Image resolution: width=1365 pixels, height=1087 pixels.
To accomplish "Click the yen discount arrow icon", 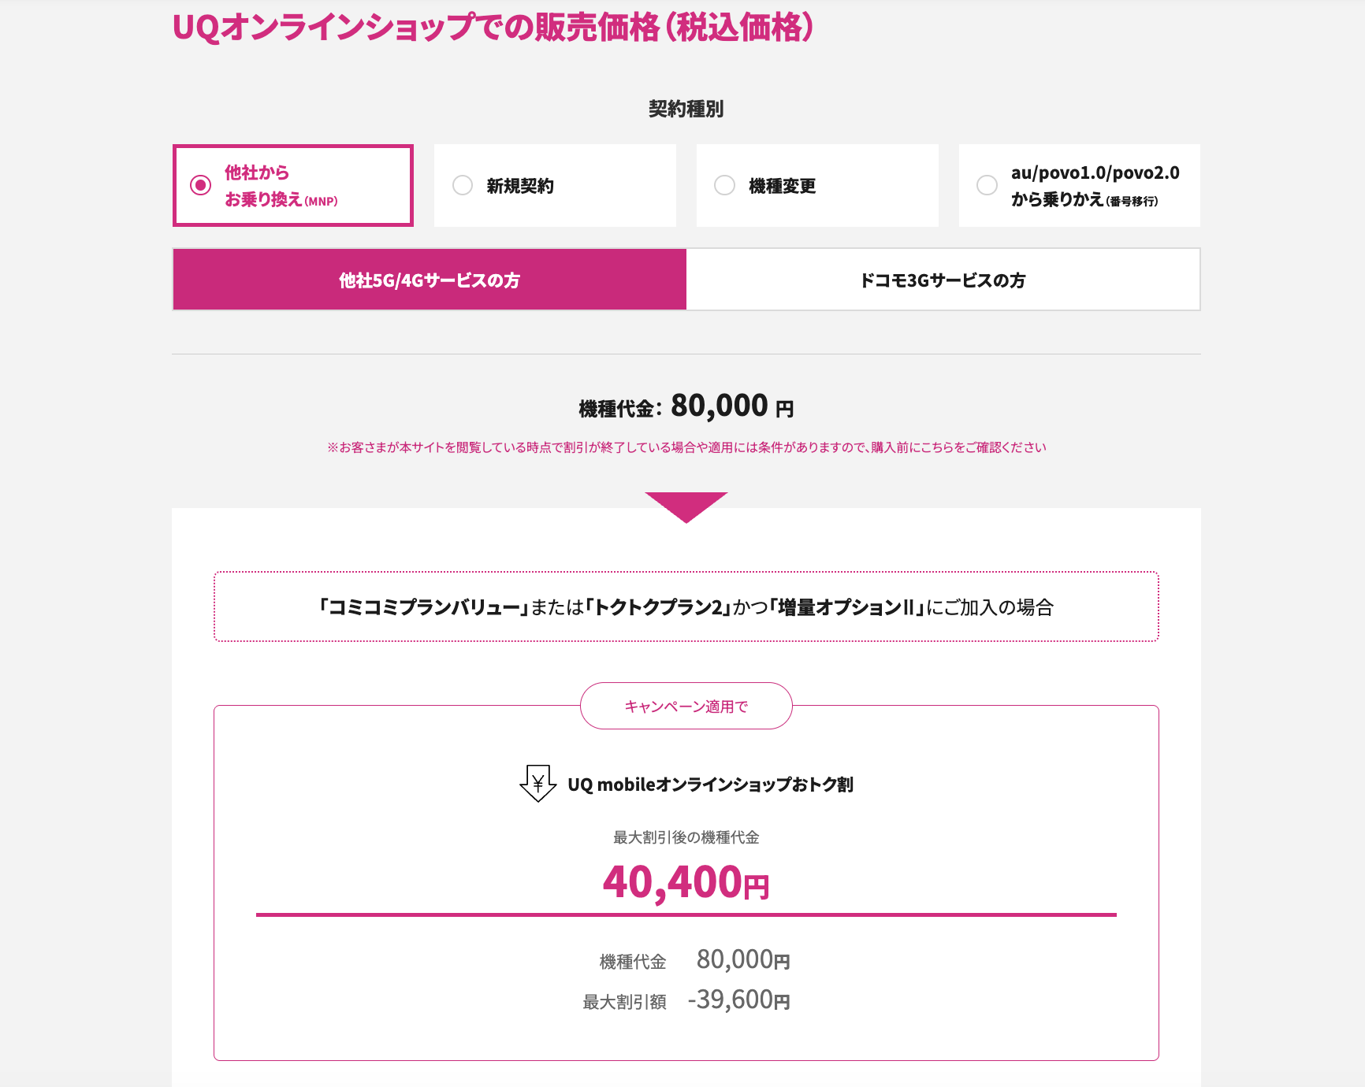I will tap(538, 784).
